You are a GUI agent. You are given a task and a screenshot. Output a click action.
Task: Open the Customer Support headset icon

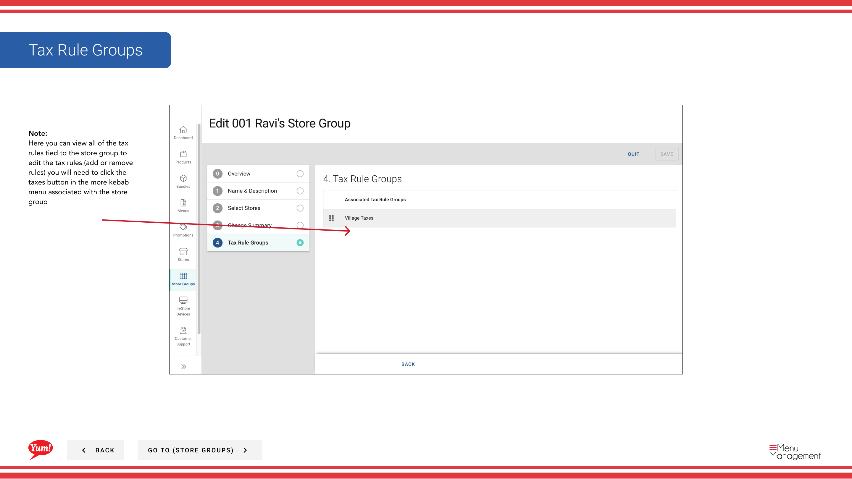[183, 330]
